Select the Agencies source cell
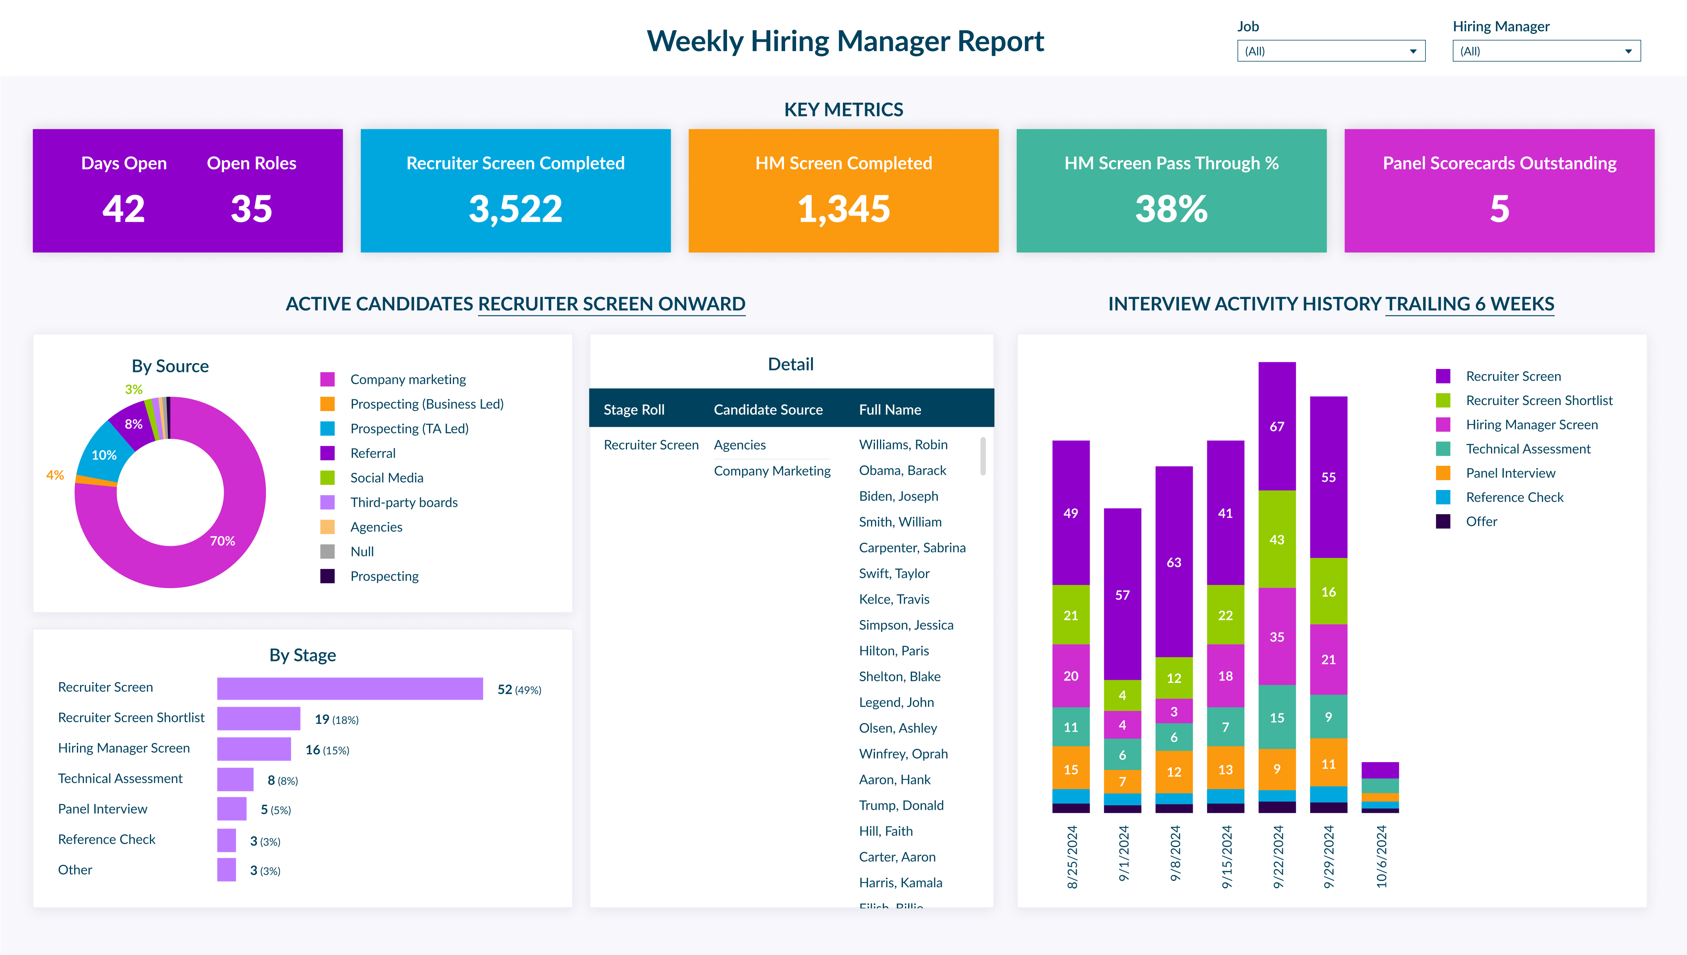 click(739, 445)
